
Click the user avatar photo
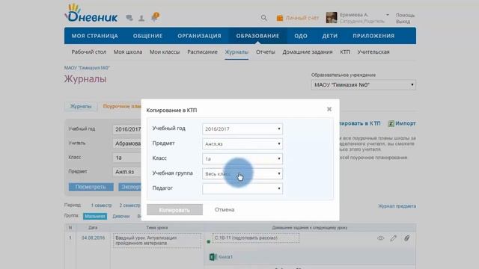332,18
